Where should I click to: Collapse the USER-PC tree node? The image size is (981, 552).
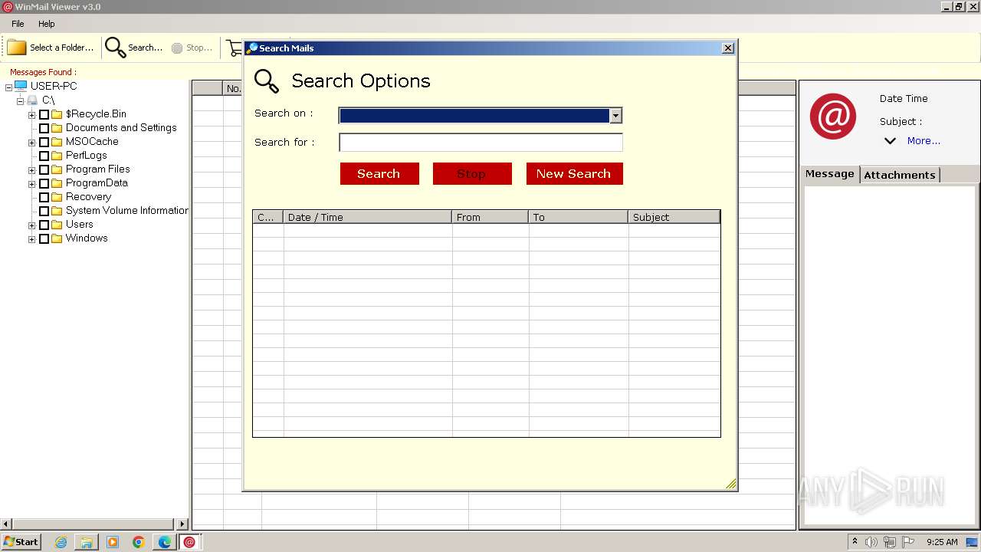8,87
